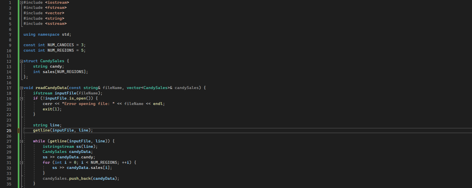Click on the '<string>' include text
Screen dimensions: 472x188
tap(55, 19)
